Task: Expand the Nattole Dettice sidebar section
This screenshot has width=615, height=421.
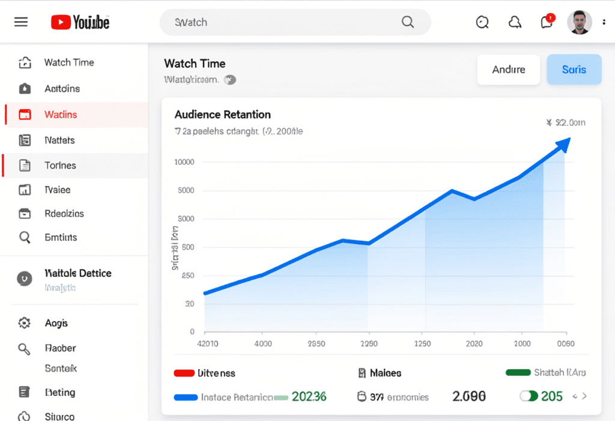Action: (25, 279)
